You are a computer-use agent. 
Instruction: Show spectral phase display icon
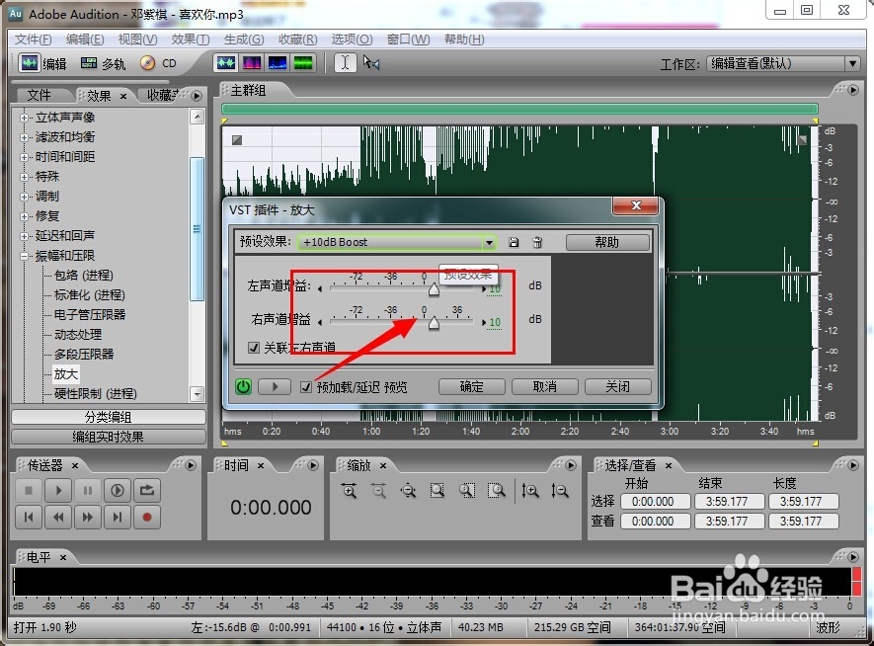pyautogui.click(x=303, y=63)
